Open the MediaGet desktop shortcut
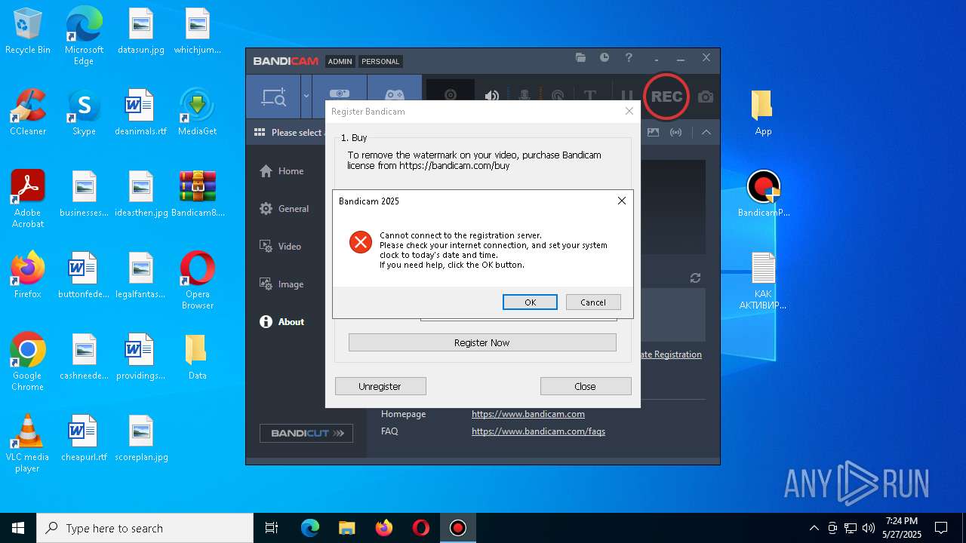This screenshot has width=966, height=543. (197, 112)
